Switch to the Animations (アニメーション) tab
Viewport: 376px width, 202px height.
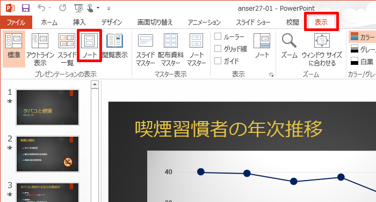204,23
